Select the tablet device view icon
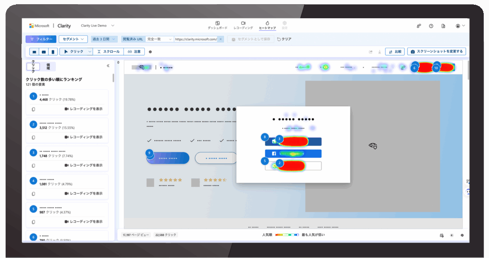 [43, 52]
